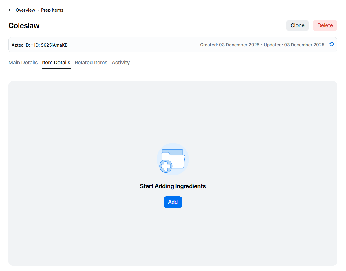Open the Related Items tab
This screenshot has width=346, height=271.
click(91, 63)
